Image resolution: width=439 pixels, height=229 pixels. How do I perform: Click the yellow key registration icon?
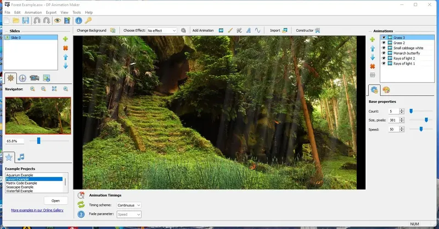pyautogui.click(x=88, y=21)
